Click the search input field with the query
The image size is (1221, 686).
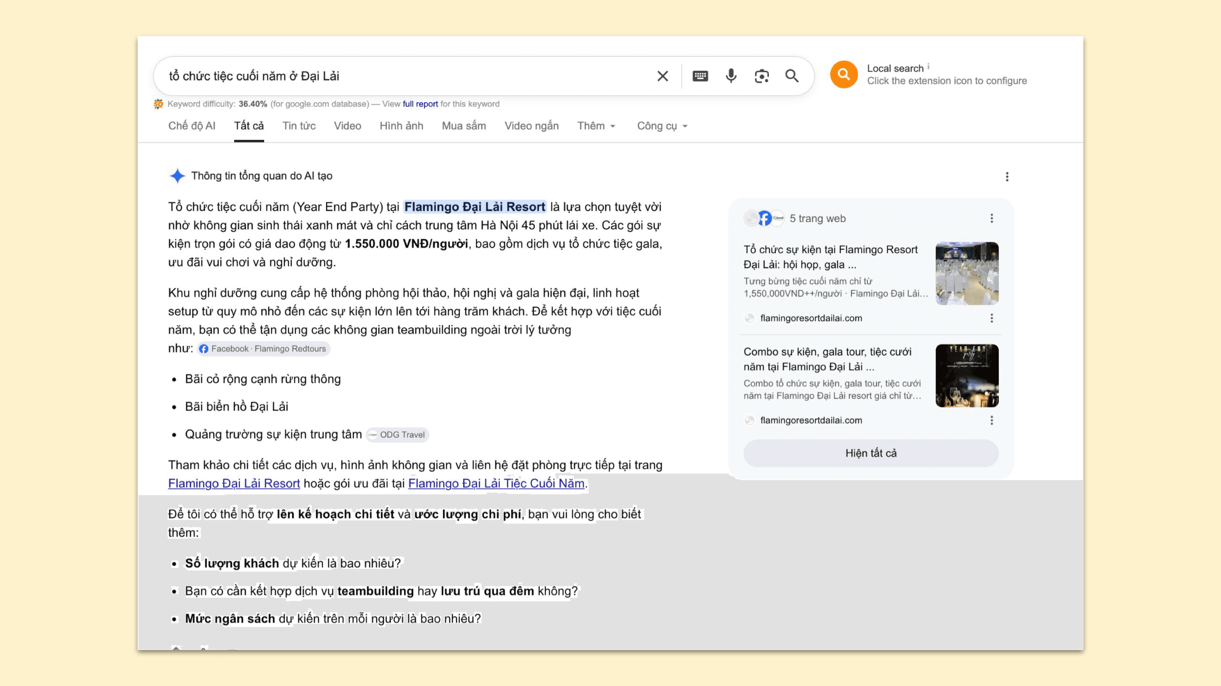pos(408,76)
